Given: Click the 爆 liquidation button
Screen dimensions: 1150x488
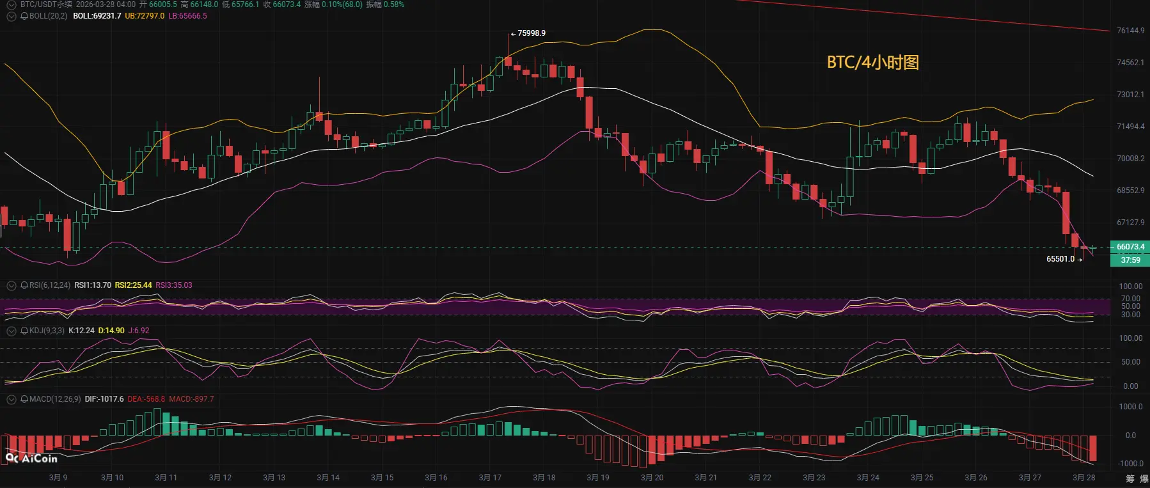Looking at the screenshot, I should (1144, 478).
